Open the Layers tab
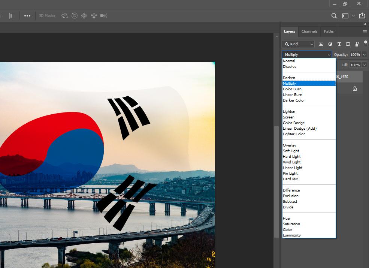This screenshot has height=268, width=369. pos(289,31)
